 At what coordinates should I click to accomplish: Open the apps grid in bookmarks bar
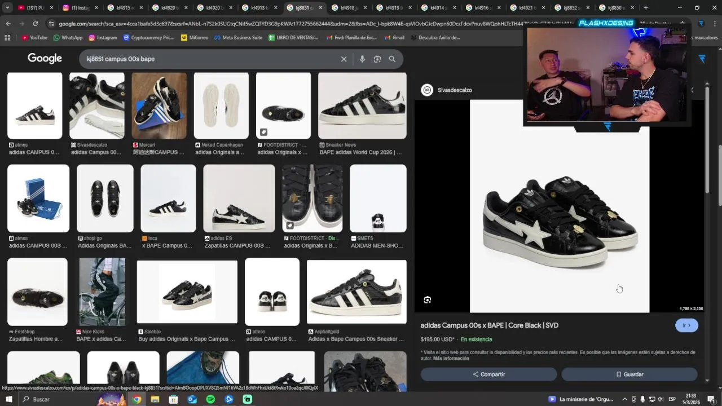tap(7, 38)
